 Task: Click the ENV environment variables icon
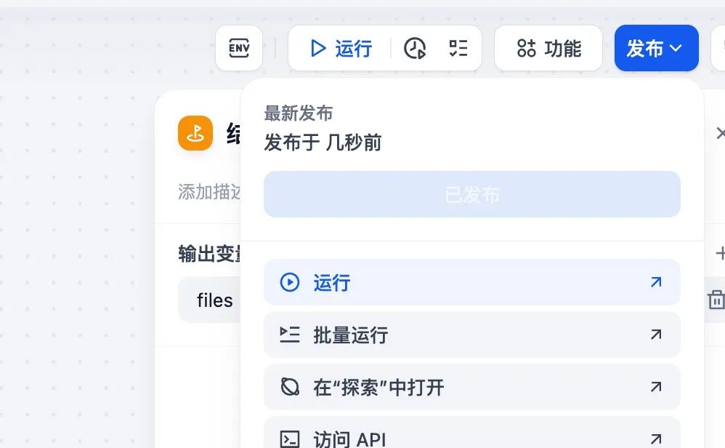click(239, 48)
